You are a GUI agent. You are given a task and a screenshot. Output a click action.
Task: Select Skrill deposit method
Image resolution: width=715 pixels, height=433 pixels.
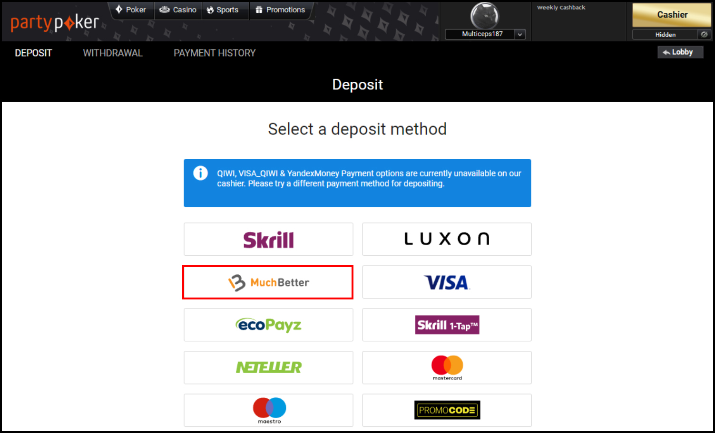click(268, 240)
